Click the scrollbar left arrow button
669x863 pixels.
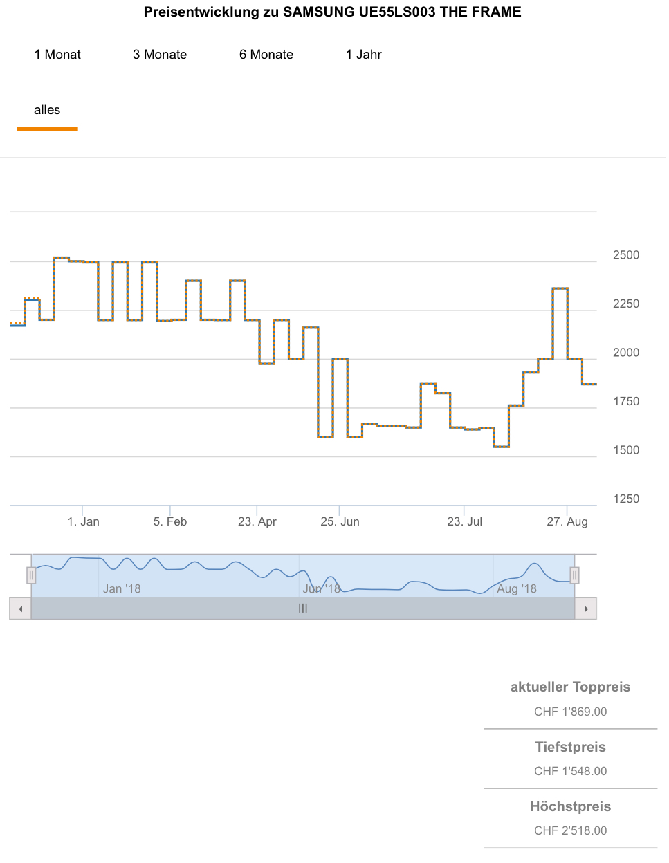21,609
